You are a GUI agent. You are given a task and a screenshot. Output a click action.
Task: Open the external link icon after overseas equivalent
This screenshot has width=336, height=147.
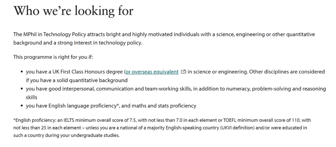[183, 72]
